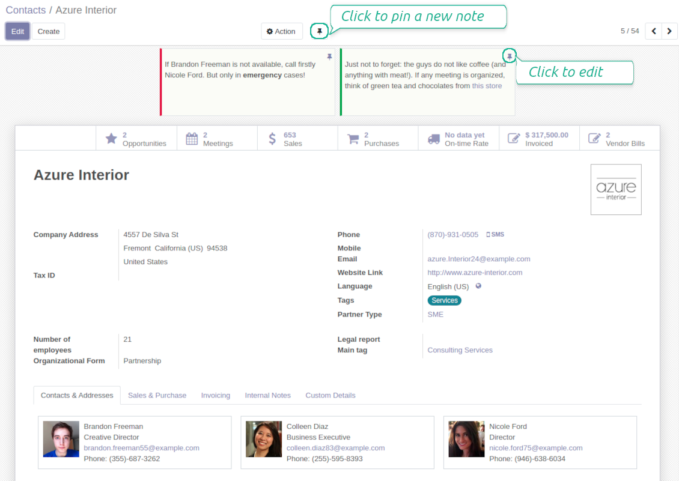Click the SME partner type link

(x=436, y=314)
